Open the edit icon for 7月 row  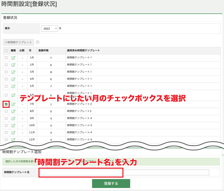tap(13, 104)
